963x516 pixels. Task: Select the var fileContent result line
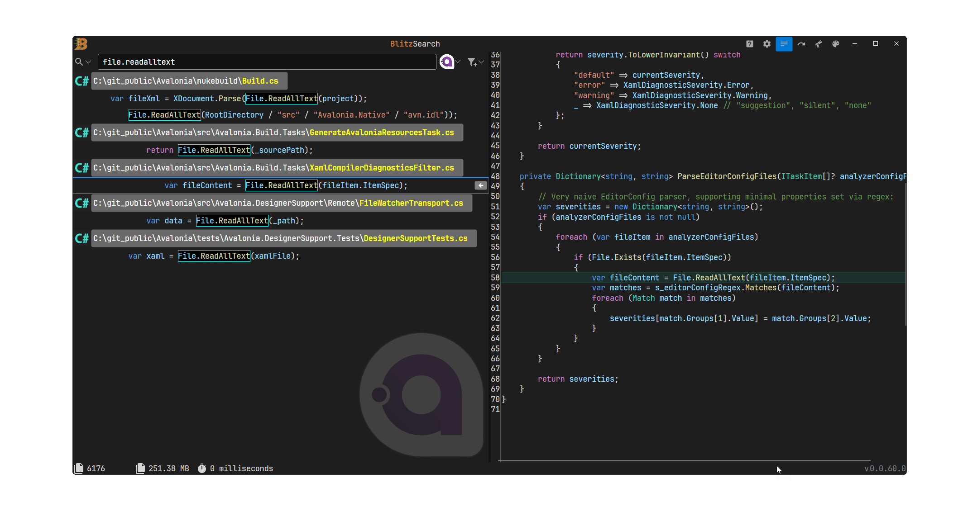click(281, 185)
